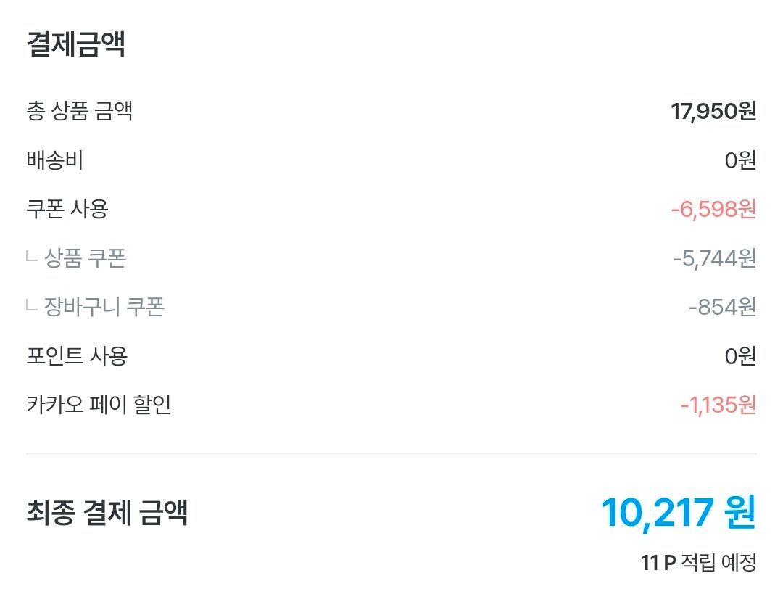This screenshot has height=602, width=783.
Task: Click the -5,744원 product coupon amount
Action: click(714, 258)
